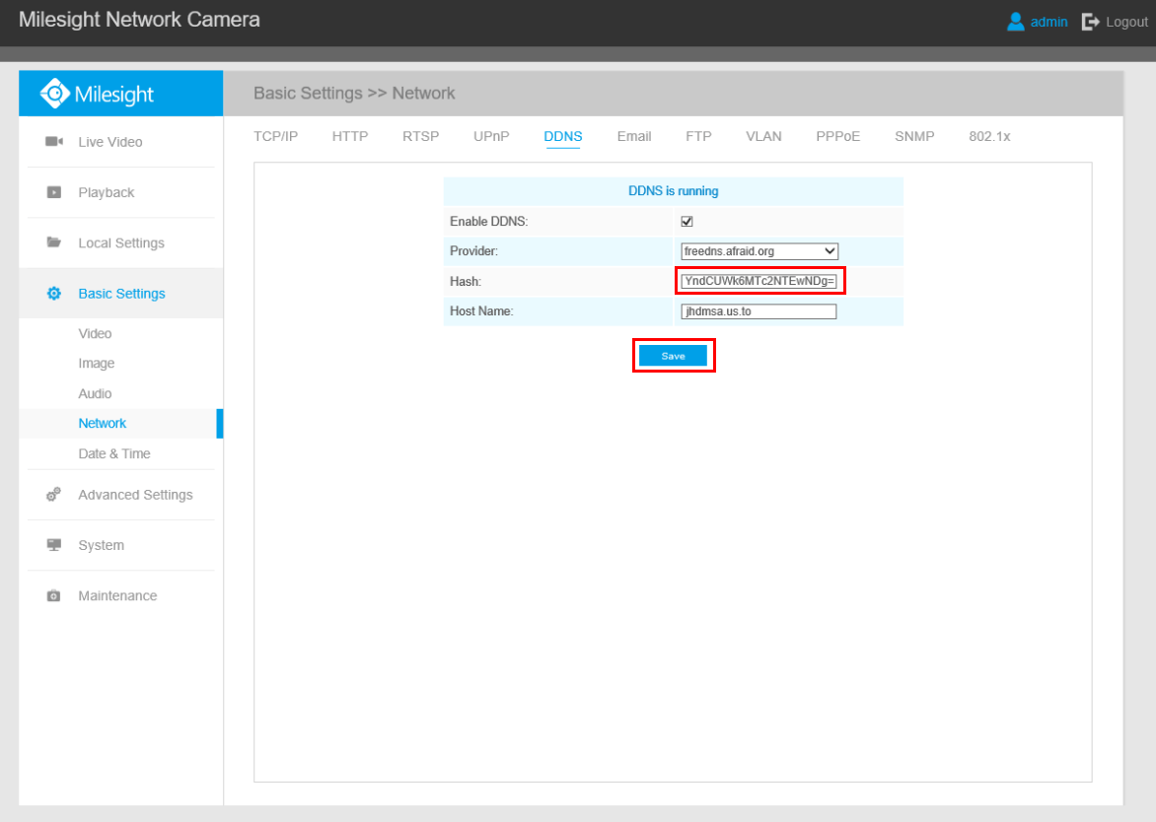Save the DDNS settings
Viewport: 1156px width, 822px height.
[673, 356]
